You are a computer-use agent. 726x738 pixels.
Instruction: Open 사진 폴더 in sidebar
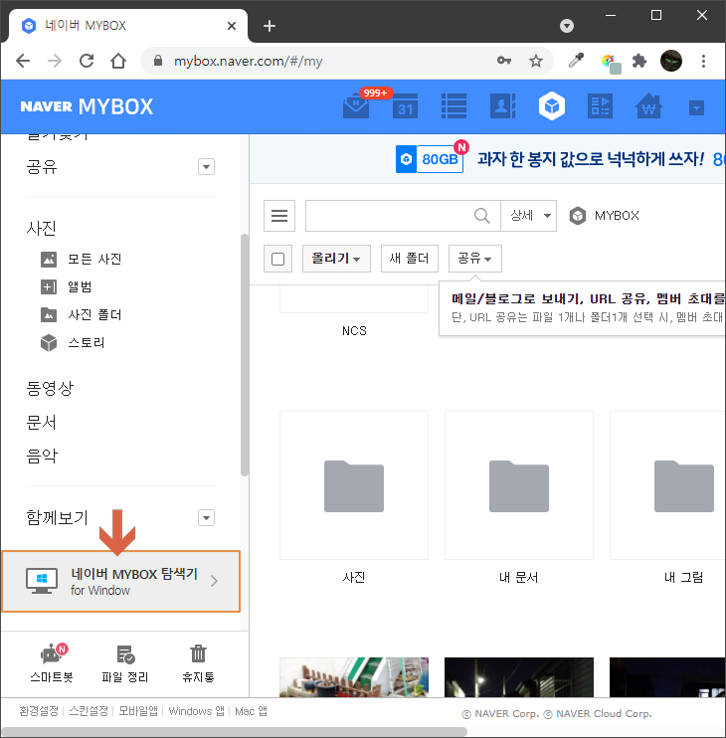(x=82, y=314)
